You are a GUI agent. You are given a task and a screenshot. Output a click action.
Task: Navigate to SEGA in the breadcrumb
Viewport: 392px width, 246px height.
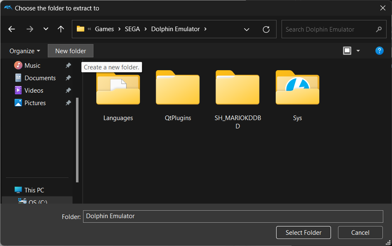click(132, 29)
